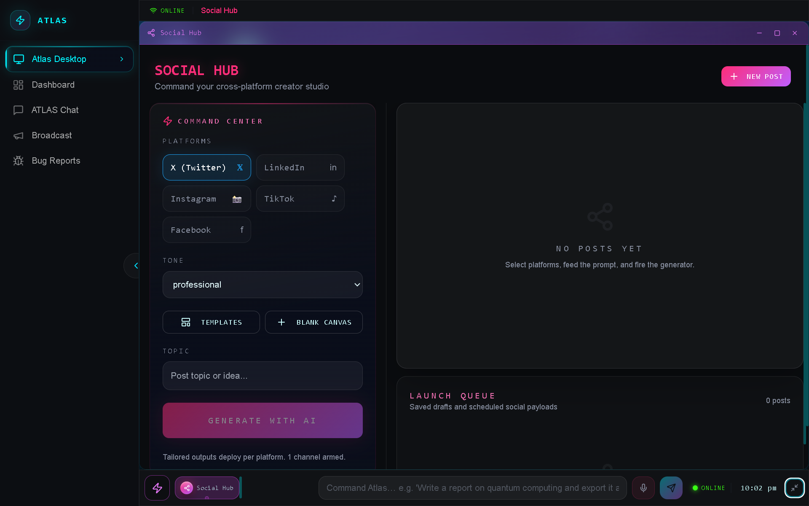Click the Social Hub window share icon
This screenshot has width=809, height=506.
[151, 33]
